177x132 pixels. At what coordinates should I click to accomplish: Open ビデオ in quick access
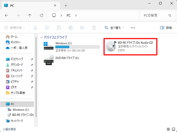point(11,87)
